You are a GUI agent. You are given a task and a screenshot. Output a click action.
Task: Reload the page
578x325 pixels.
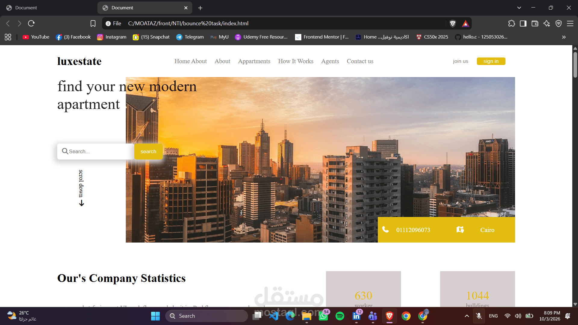click(x=31, y=23)
